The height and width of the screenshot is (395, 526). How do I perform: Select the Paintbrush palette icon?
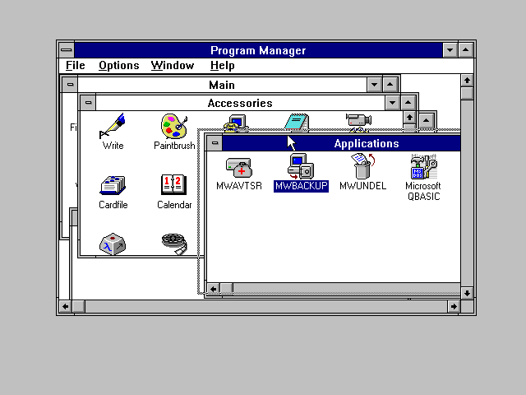pos(174,132)
